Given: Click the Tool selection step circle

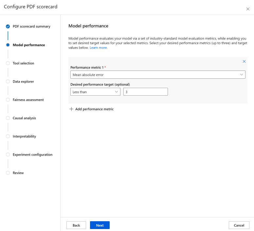Looking at the screenshot, I should pos(8,63).
